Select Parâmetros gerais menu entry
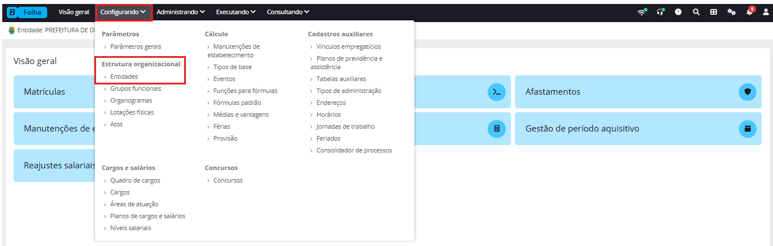The height and width of the screenshot is (246, 773). tap(136, 46)
